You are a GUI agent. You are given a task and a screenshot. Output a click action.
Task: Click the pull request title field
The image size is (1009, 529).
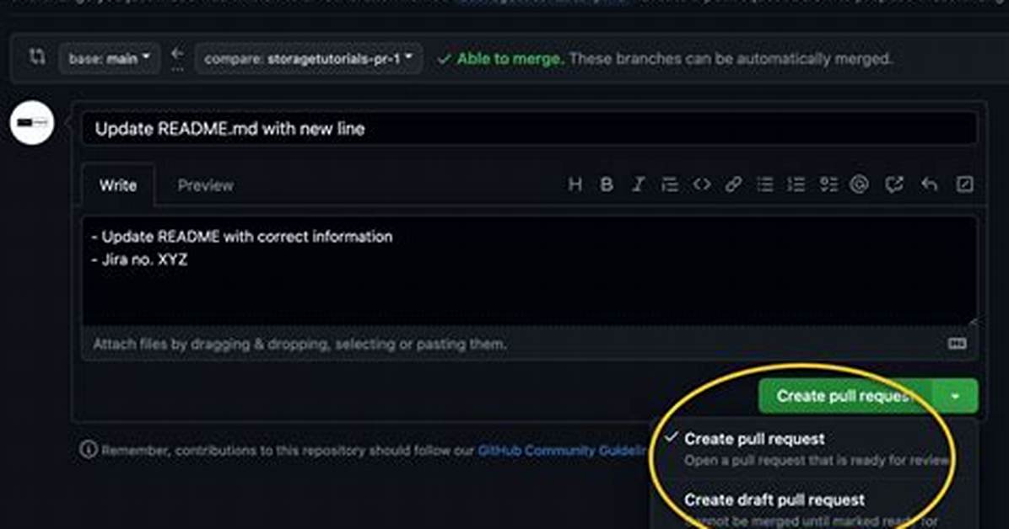pyautogui.click(x=529, y=129)
